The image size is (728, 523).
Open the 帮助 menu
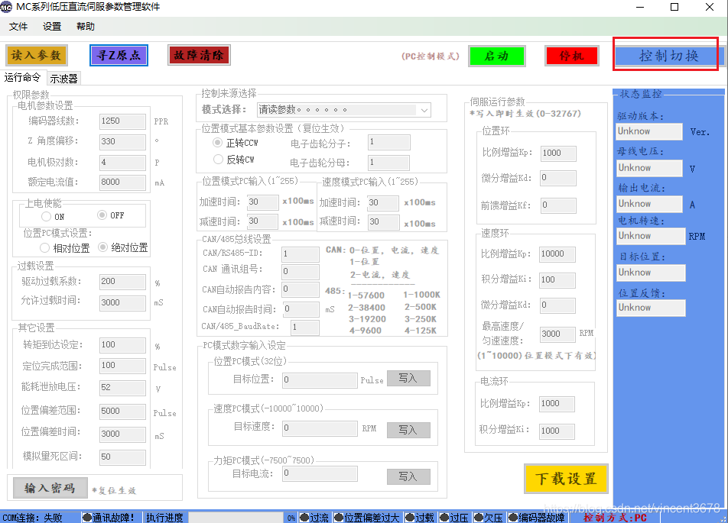pos(86,27)
